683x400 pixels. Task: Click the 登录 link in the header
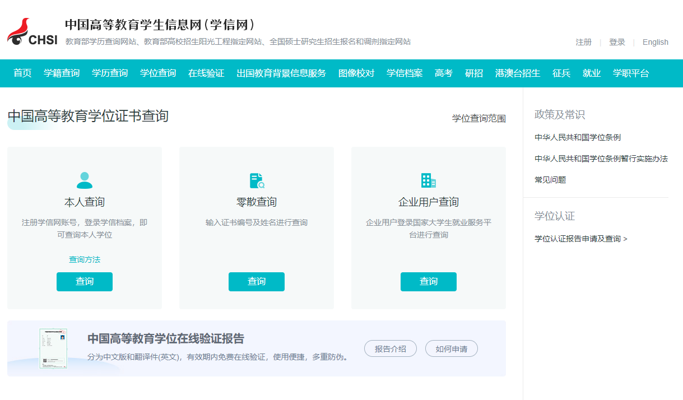coord(617,42)
